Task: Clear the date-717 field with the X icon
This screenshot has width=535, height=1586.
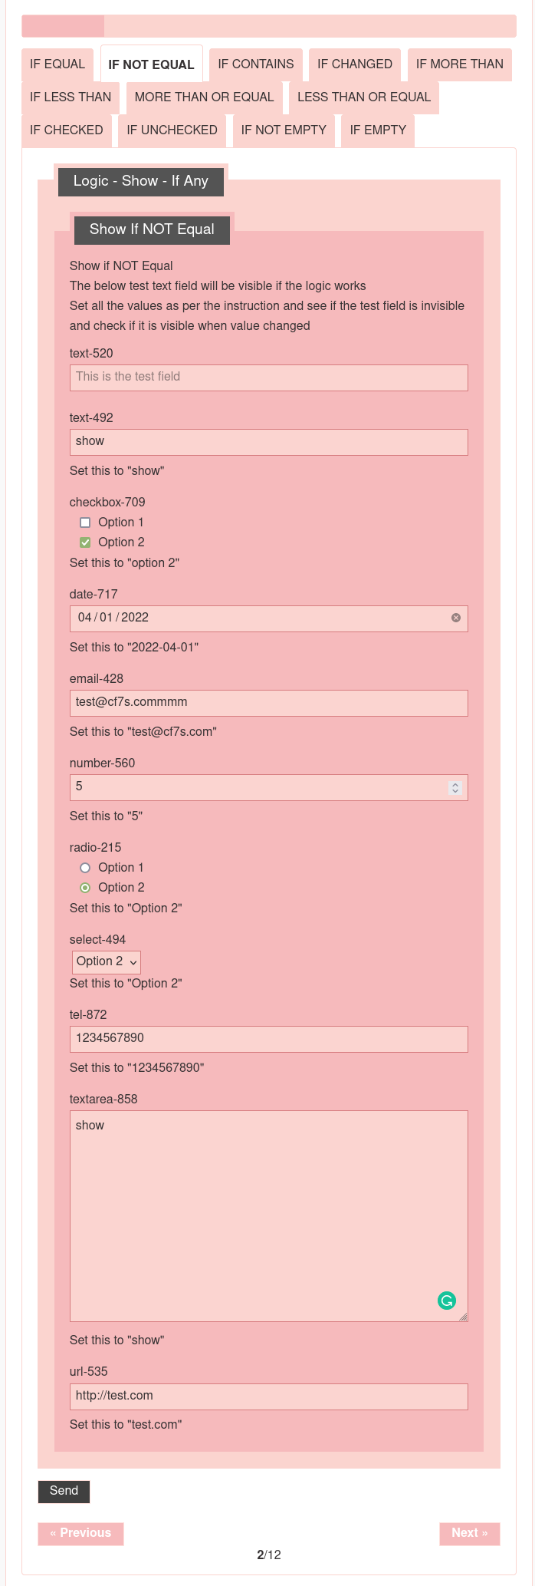Action: pyautogui.click(x=456, y=618)
